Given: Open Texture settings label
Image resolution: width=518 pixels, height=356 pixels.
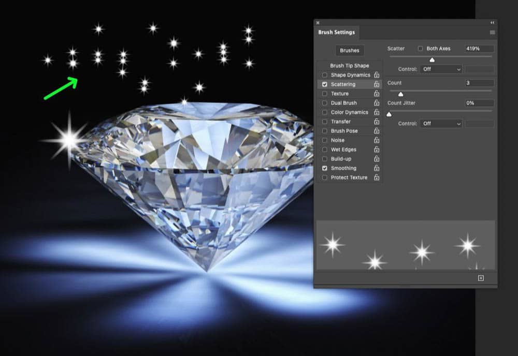Looking at the screenshot, I should (x=340, y=93).
